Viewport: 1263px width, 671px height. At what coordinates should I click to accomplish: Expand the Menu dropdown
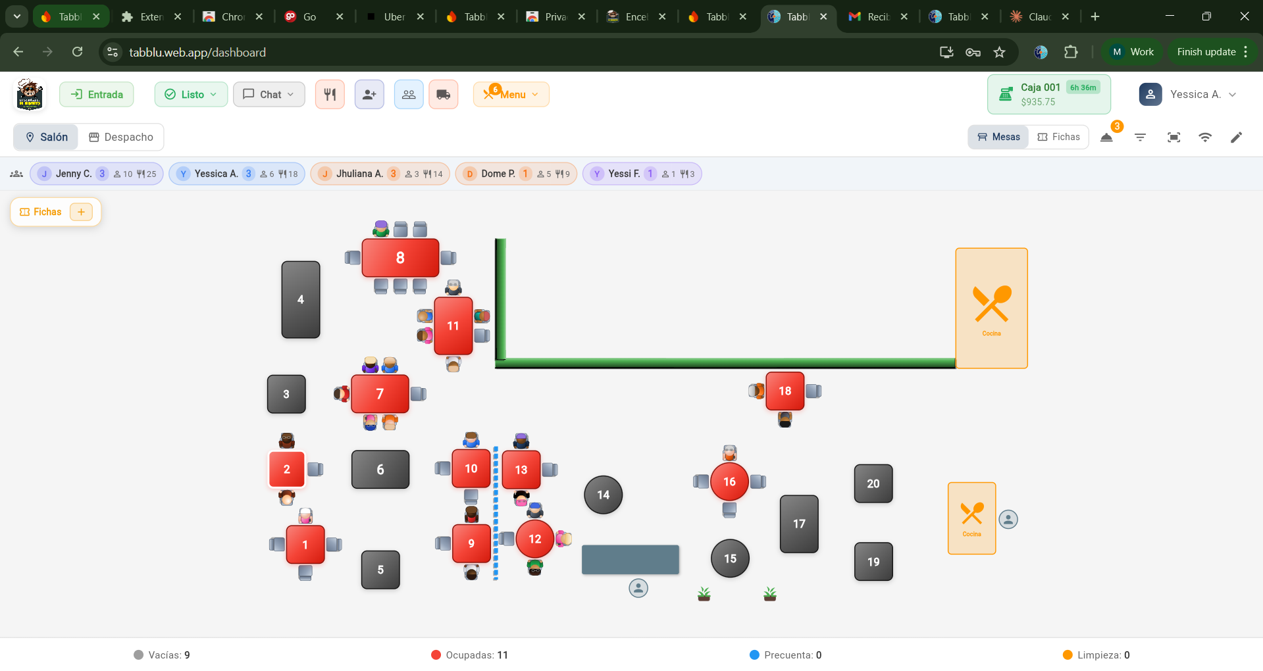tap(511, 94)
